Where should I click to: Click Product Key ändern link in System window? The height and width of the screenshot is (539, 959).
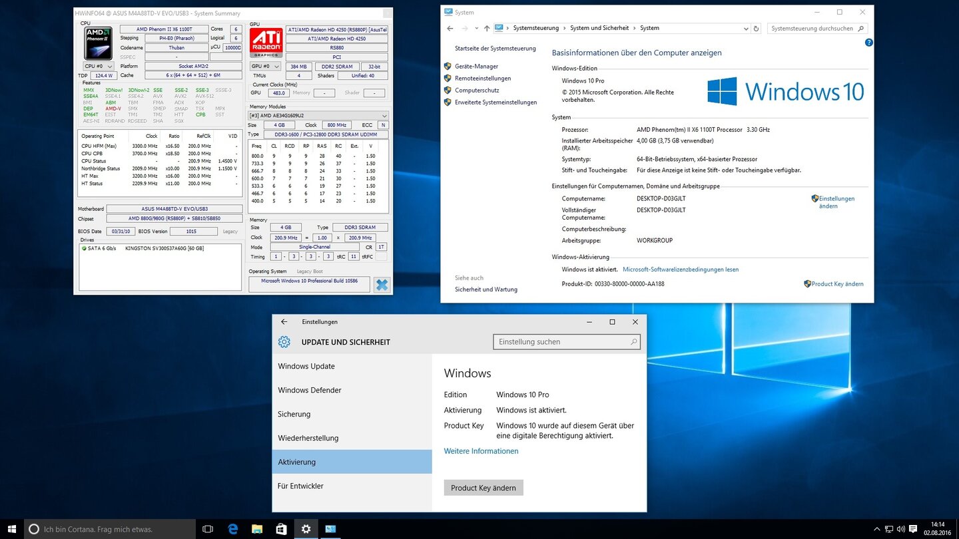coord(837,284)
